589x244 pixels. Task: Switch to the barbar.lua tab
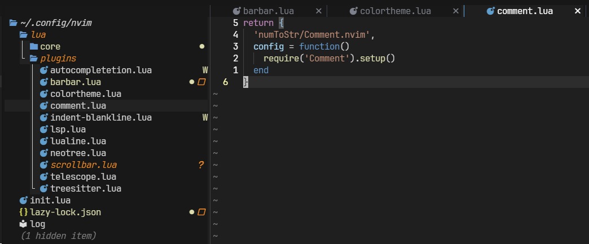click(x=268, y=11)
